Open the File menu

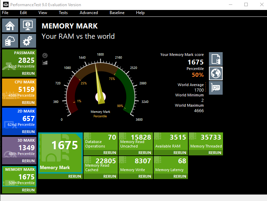[x=5, y=13]
